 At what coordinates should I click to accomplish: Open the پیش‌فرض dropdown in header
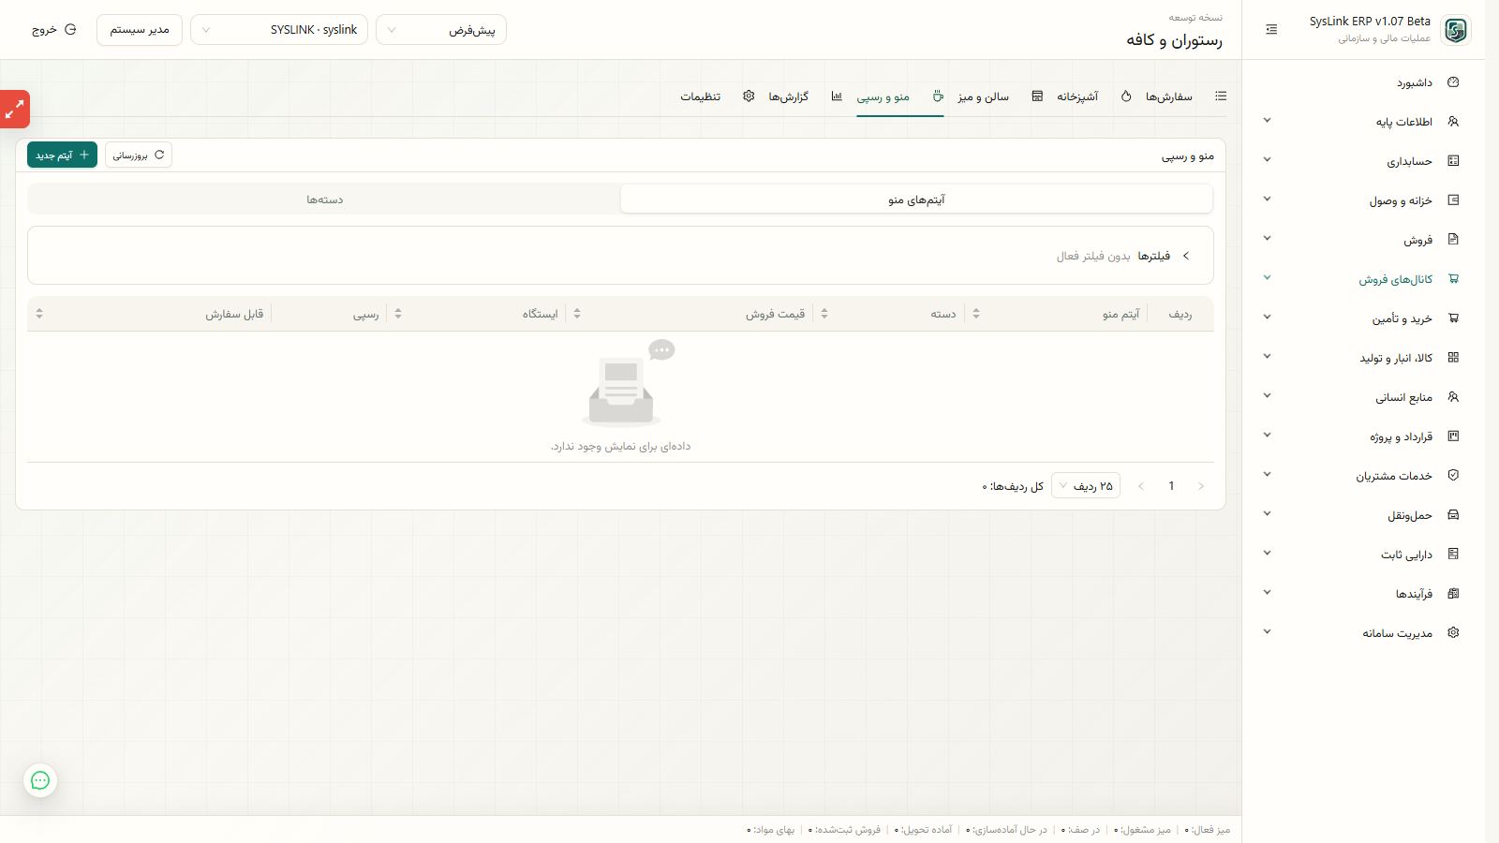441,30
